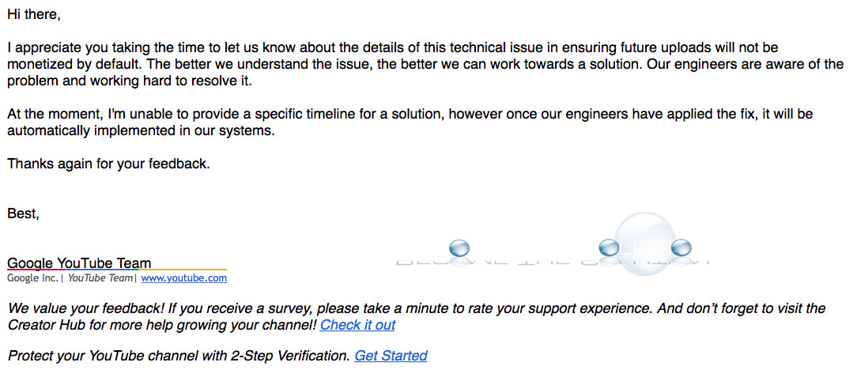Click the small blue orb overlapping the large sphere
Screen dimensions: 857x385
(610, 248)
